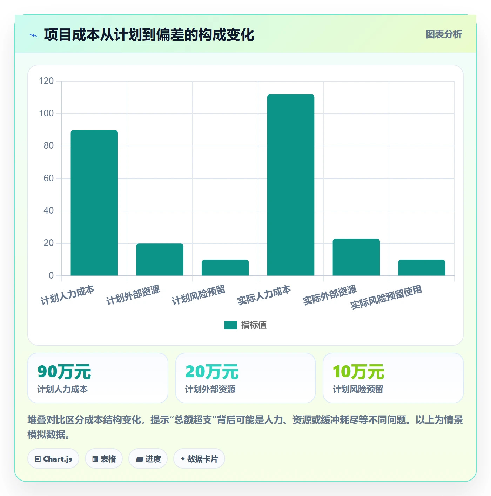
Task: Click the Chart.js tag chip
Action: 53,459
